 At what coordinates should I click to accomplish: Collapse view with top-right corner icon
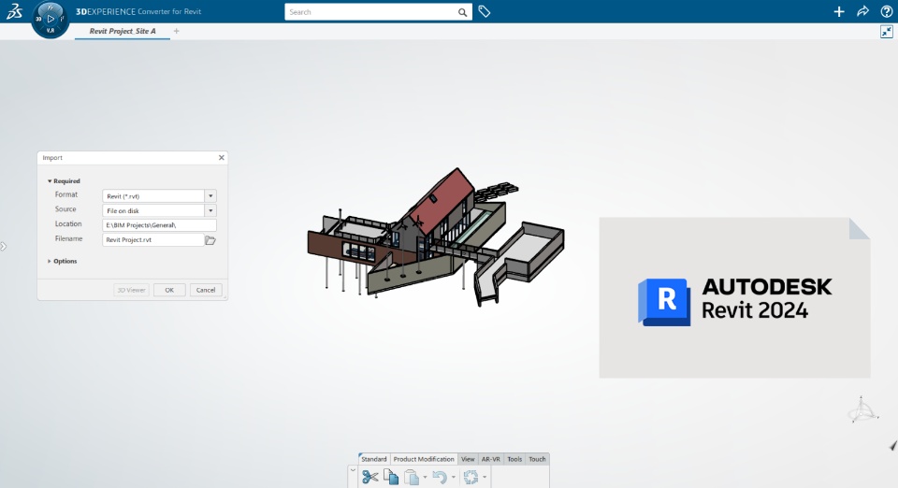(887, 32)
